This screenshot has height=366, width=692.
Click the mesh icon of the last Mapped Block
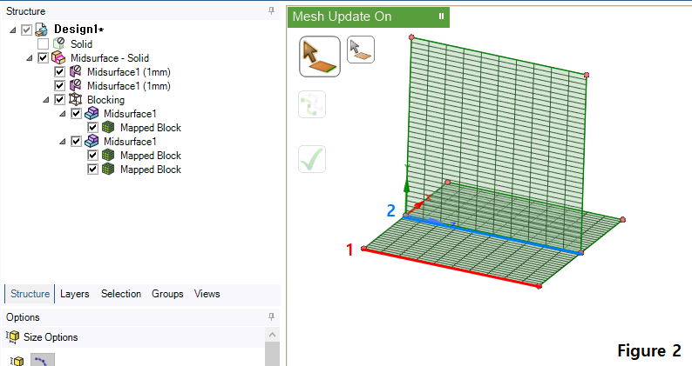pyautogui.click(x=108, y=170)
